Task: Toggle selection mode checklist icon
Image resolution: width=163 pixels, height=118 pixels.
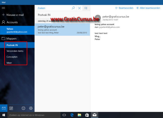Action: 86,8
